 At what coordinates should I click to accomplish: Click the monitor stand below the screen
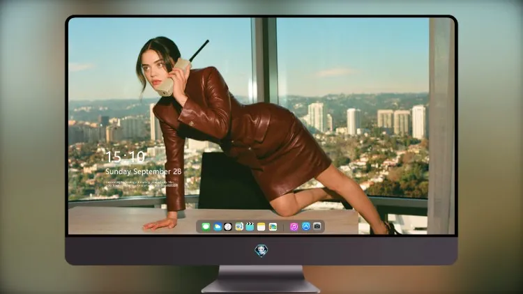tap(261, 279)
